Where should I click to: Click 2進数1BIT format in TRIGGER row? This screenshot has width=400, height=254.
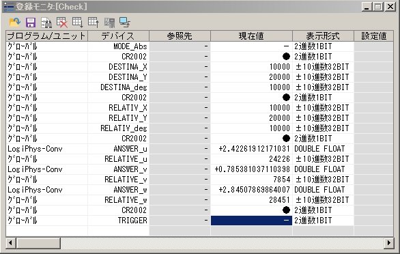[x=324, y=221]
